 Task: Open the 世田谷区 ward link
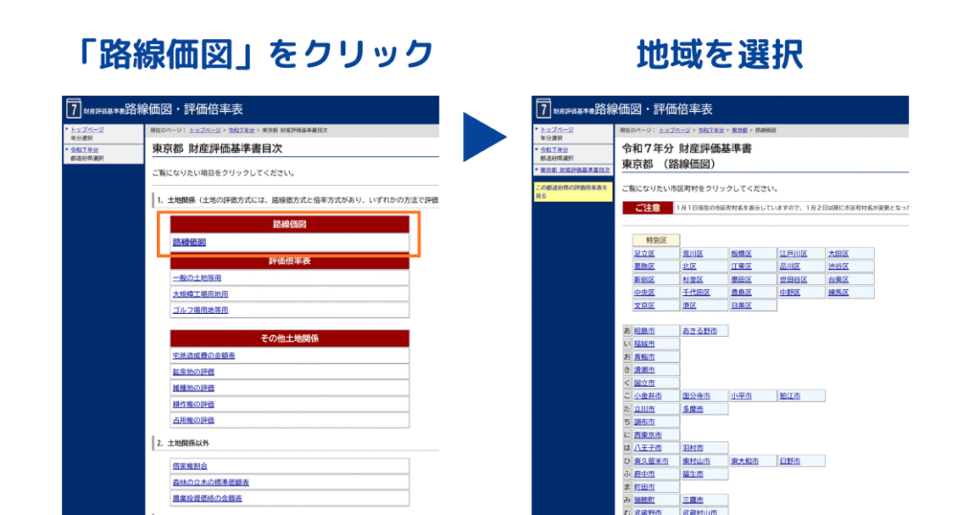[794, 280]
